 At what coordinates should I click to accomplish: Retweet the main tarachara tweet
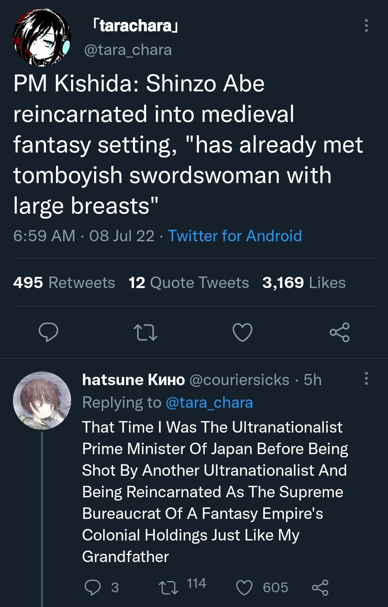pos(145,332)
